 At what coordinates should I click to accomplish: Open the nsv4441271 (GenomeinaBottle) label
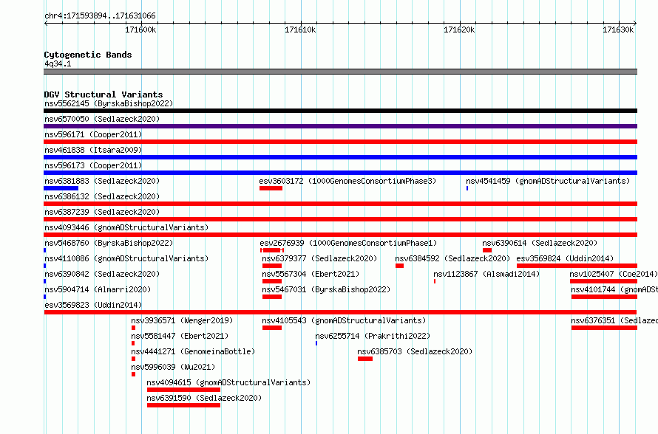click(193, 351)
